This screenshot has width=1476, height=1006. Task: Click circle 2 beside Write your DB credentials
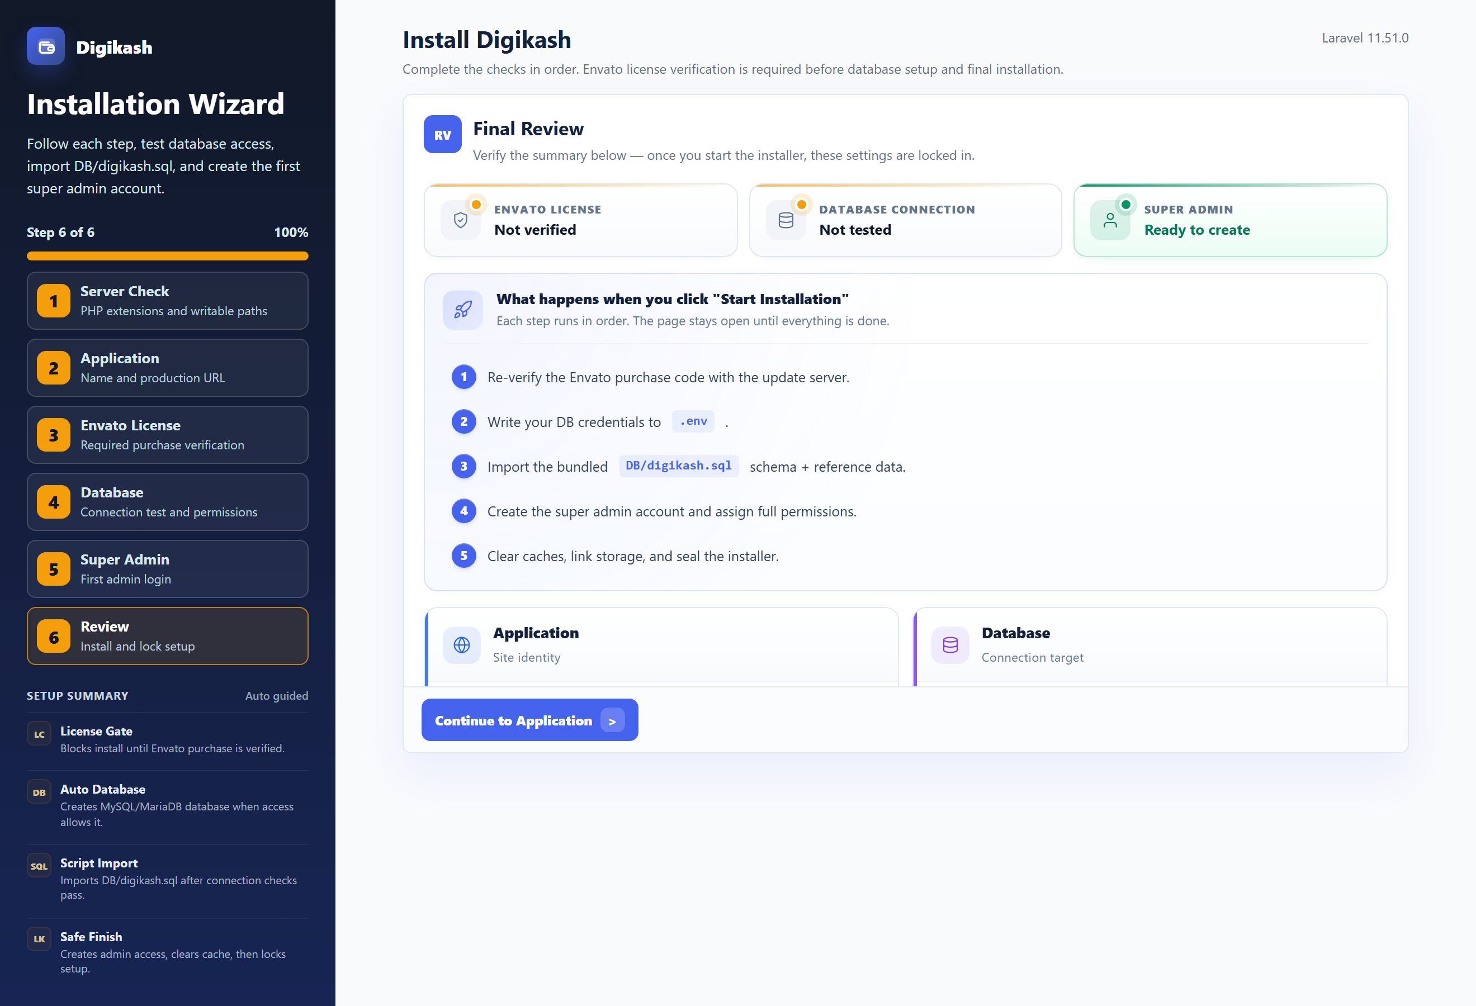463,421
